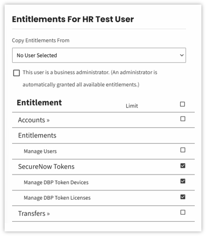Click the Entitlement column heading
The height and width of the screenshot is (236, 206).
39,103
